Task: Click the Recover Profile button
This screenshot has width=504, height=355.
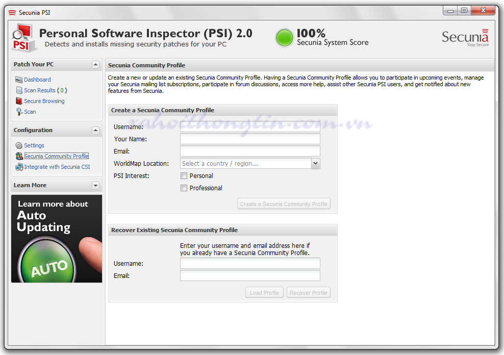Action: (309, 293)
